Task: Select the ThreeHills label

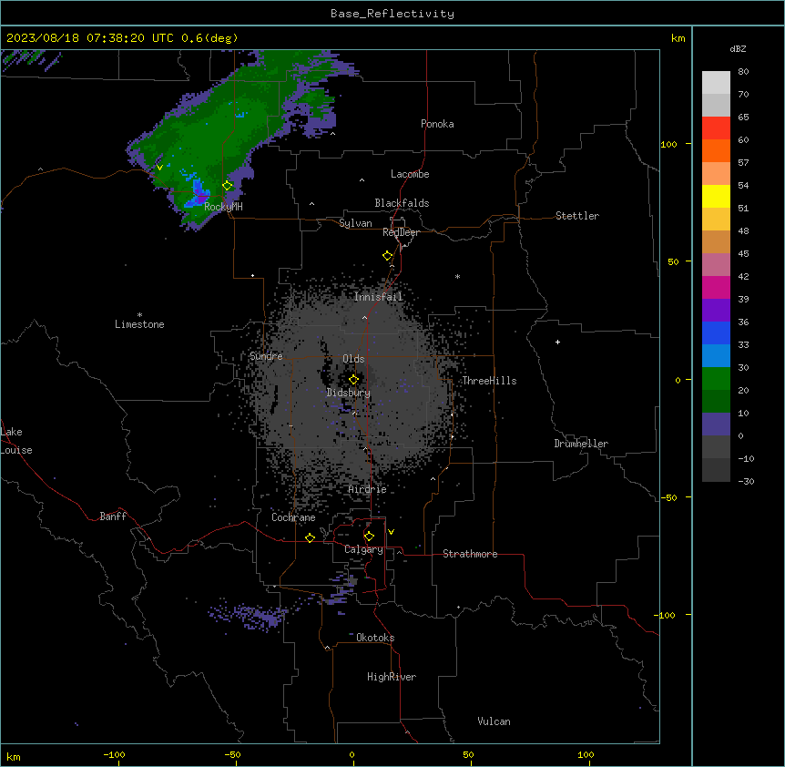Action: pos(489,381)
